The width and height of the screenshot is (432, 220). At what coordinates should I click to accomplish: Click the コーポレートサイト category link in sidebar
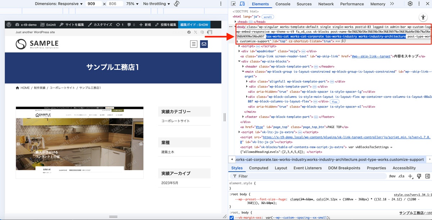[x=175, y=121]
